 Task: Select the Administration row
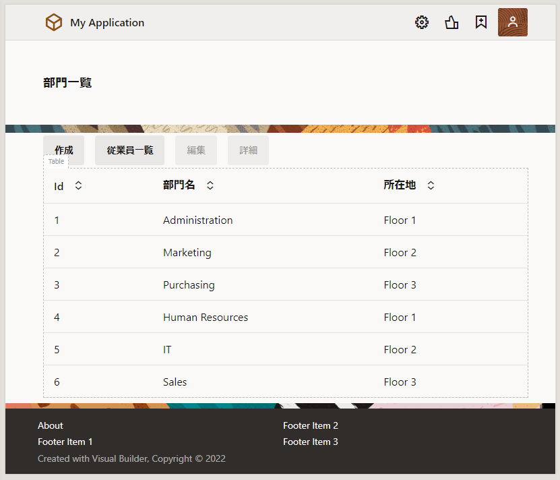[x=197, y=220]
